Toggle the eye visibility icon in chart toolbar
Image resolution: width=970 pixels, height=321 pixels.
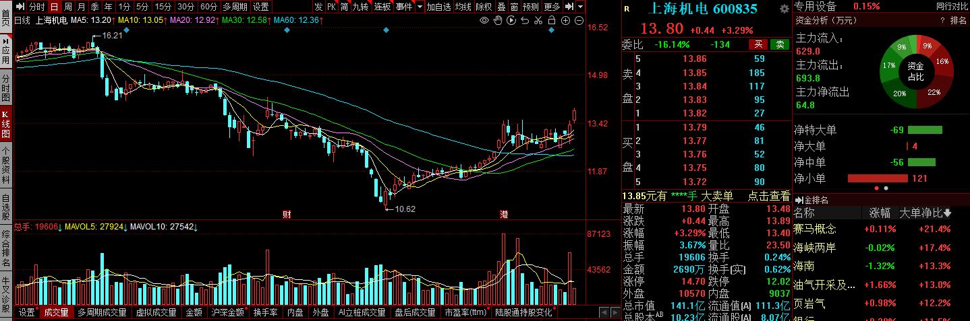click(x=484, y=20)
